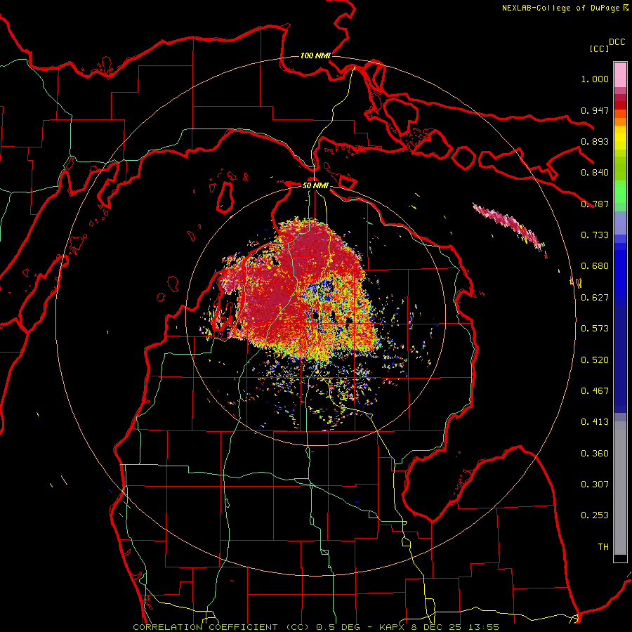This screenshot has height=632, width=632.
Task: Click the 100 NMI range ring label
Action: click(x=315, y=55)
